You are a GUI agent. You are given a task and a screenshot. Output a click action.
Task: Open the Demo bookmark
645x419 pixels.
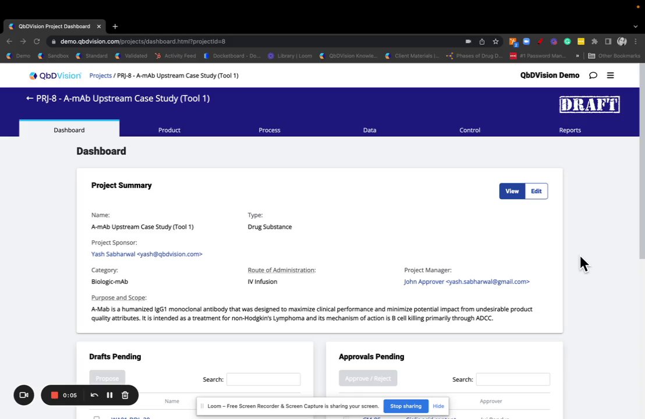19,56
